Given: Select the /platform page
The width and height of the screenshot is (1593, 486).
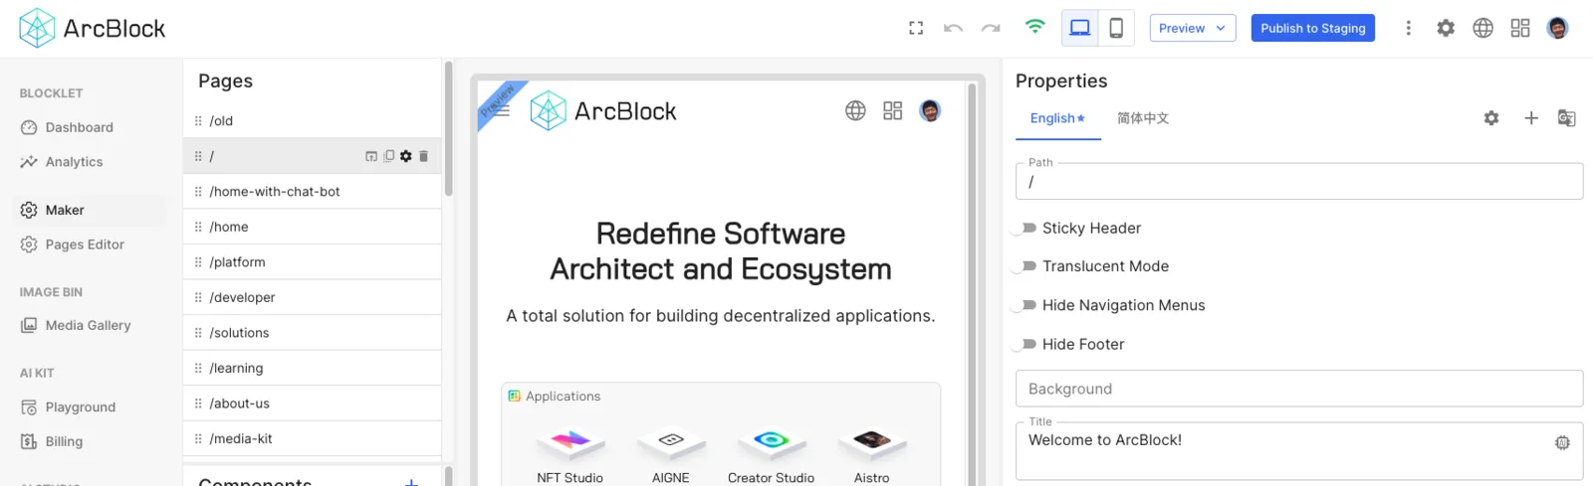Looking at the screenshot, I should (x=312, y=262).
